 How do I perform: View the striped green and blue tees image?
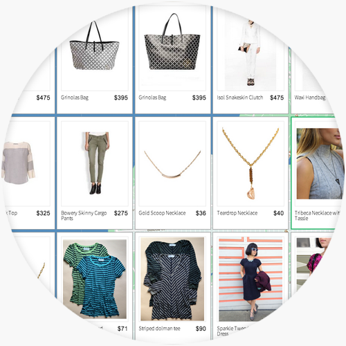click(95, 279)
